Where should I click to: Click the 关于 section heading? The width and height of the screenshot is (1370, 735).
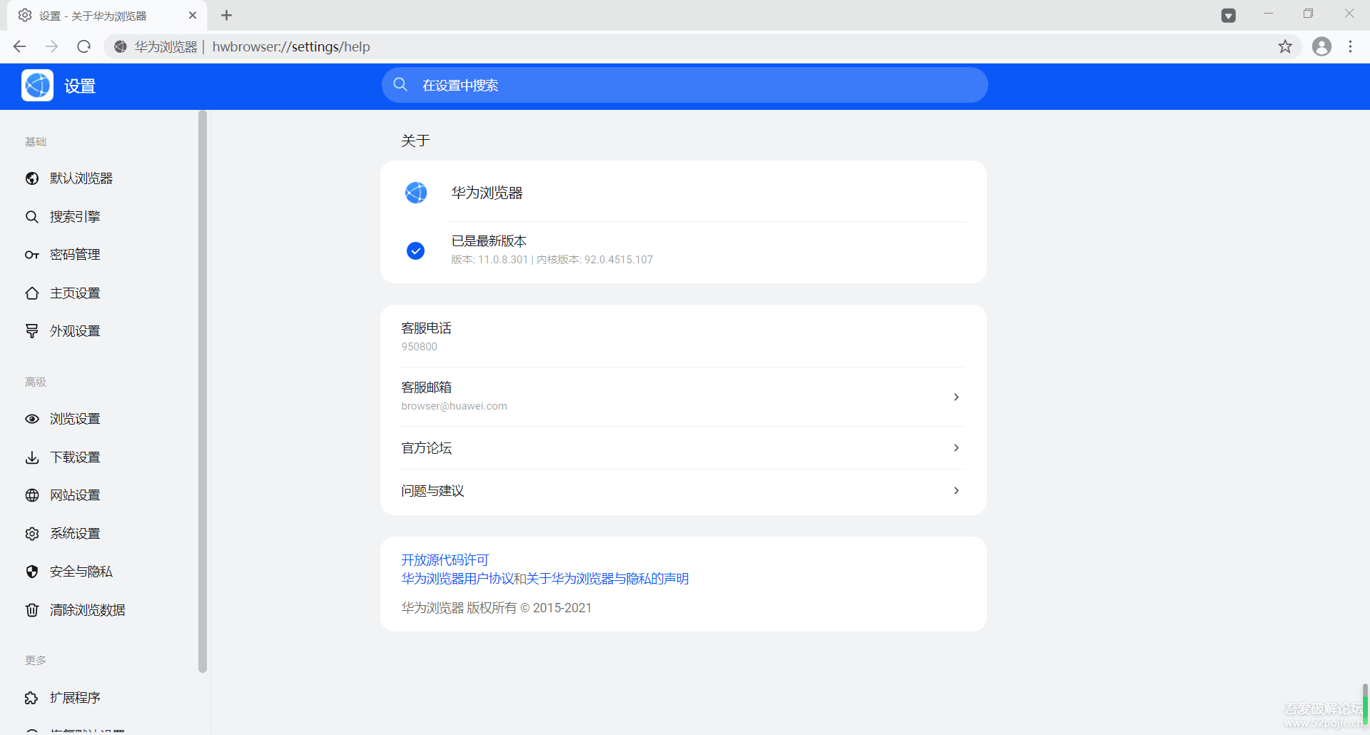point(415,141)
